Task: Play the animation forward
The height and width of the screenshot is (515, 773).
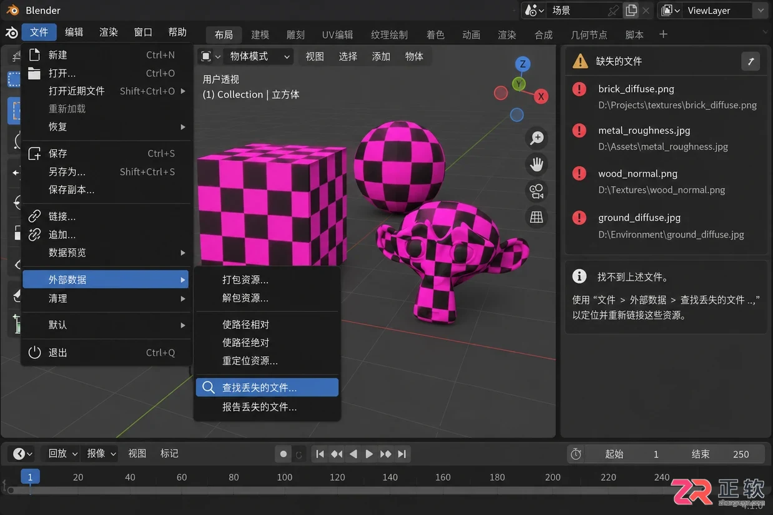Action: [x=369, y=454]
